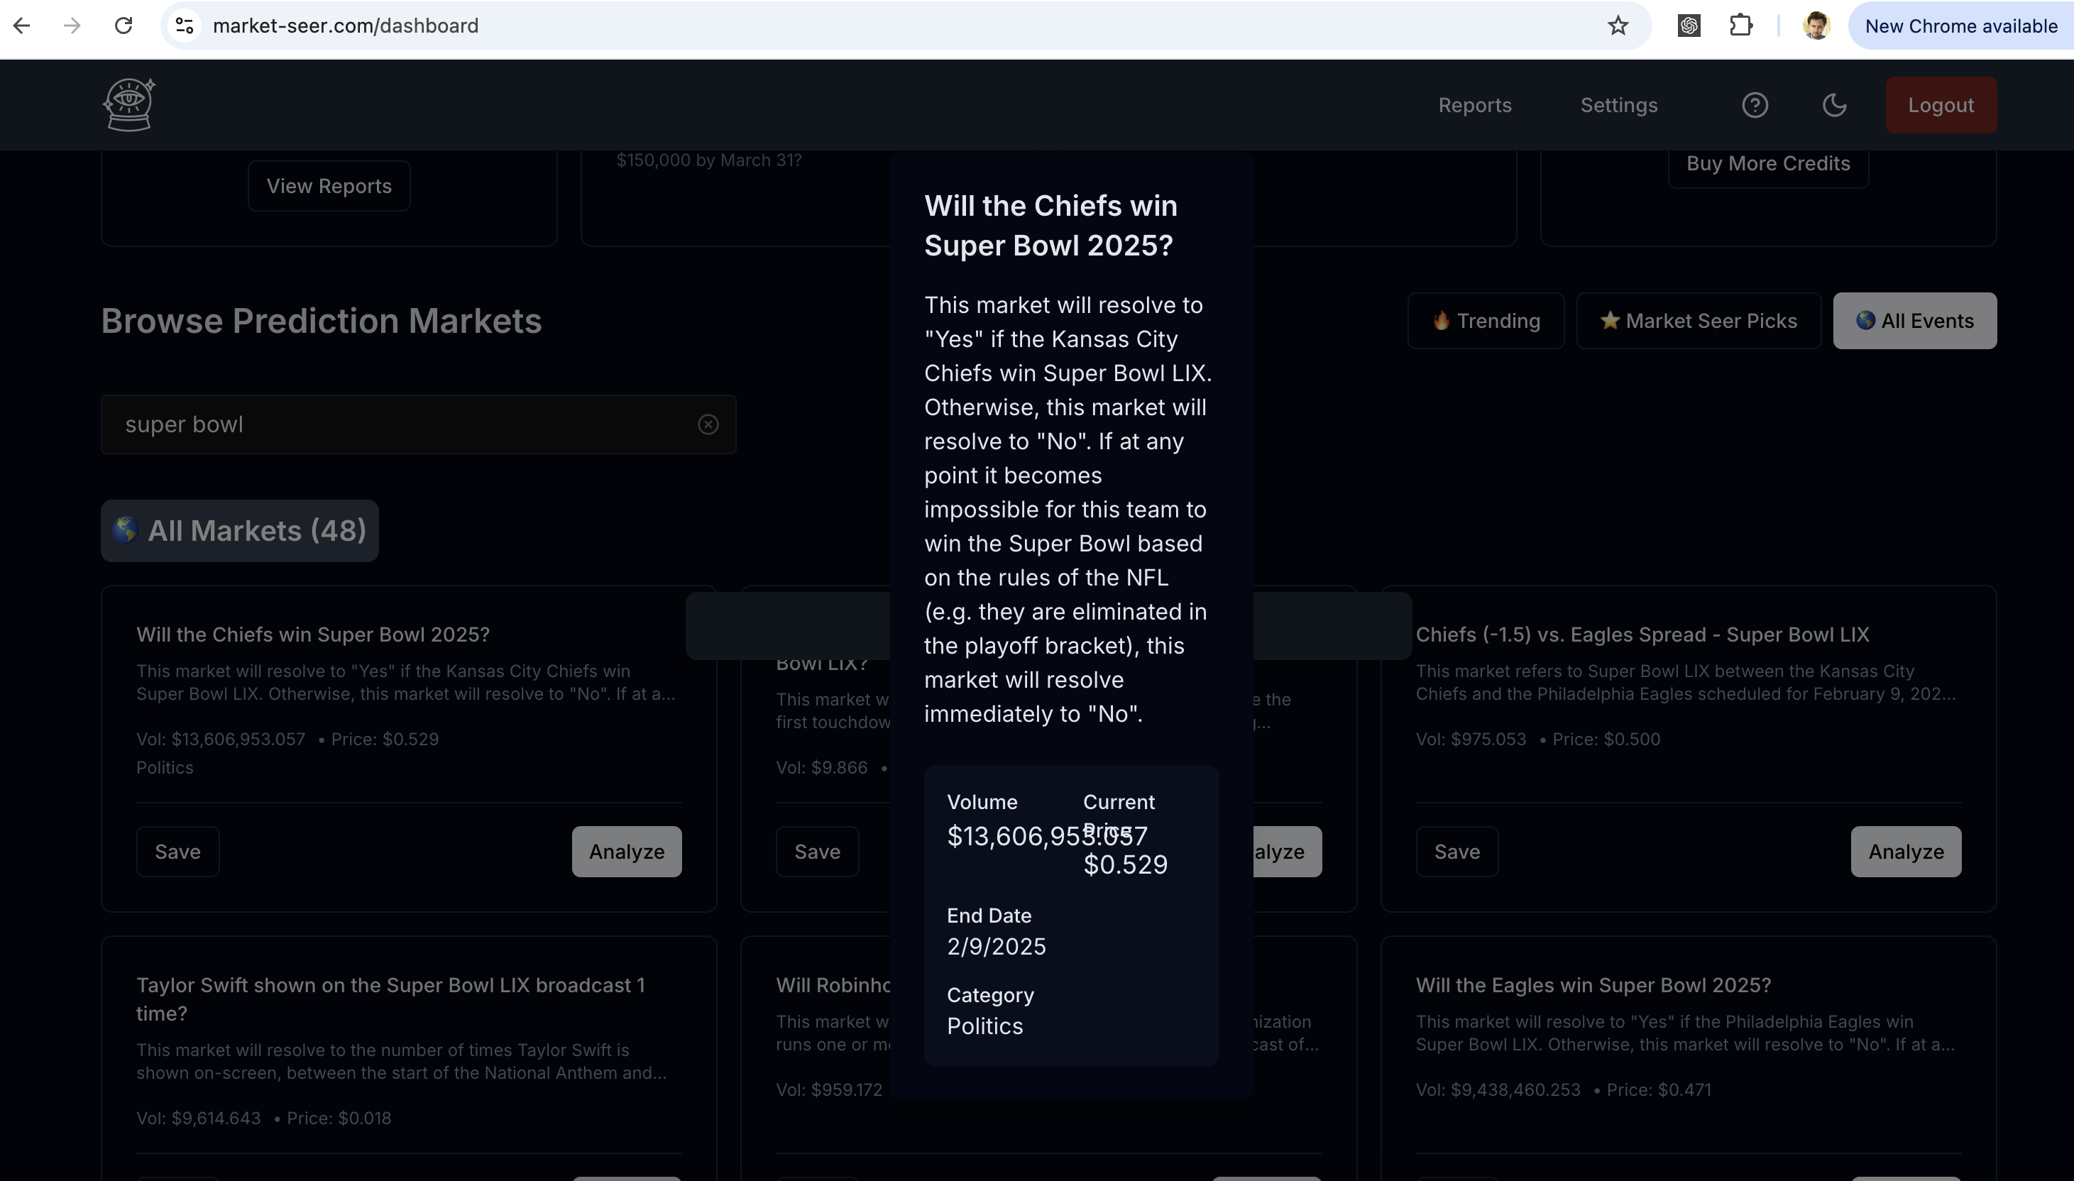Bookmark this page with star icon
Screen dimensions: 2074x1181
click(1618, 26)
